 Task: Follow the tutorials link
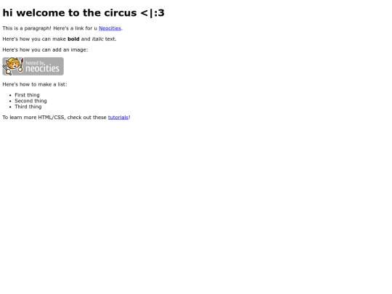(118, 118)
